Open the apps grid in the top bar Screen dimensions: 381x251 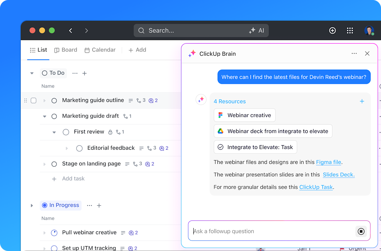[x=350, y=31]
